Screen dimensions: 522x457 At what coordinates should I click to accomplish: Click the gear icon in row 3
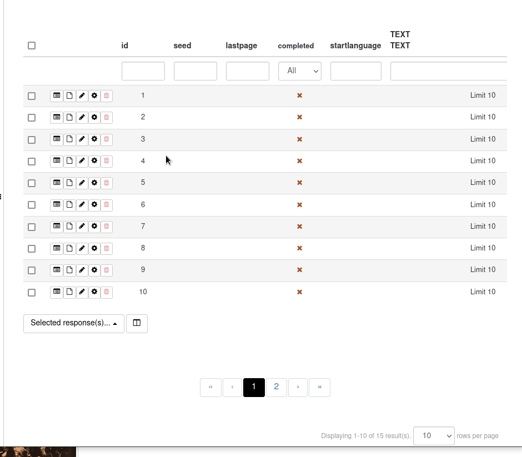[x=94, y=139]
